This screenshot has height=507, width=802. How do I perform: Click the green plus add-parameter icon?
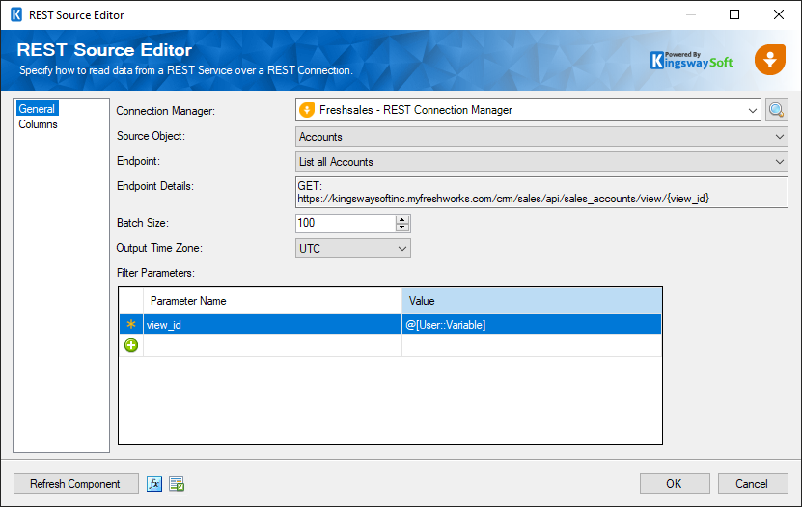[131, 345]
